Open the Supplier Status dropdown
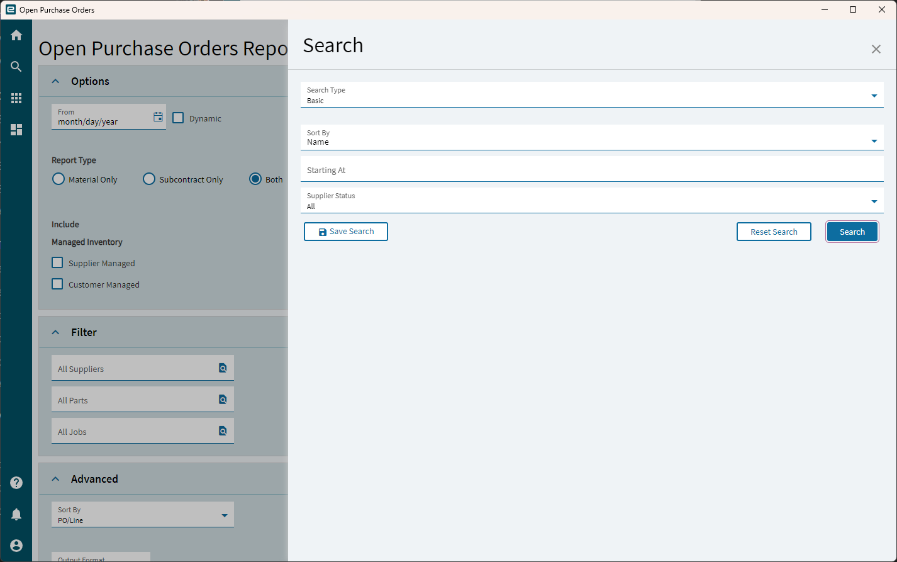 [592, 201]
